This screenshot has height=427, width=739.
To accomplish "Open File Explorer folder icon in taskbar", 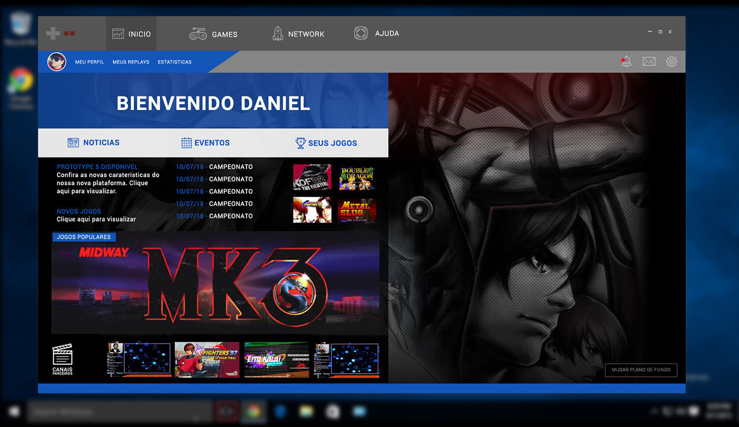I will [306, 411].
